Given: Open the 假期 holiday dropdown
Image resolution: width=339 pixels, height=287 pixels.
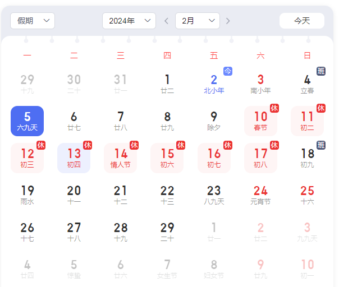Looking at the screenshot, I should pyautogui.click(x=33, y=21).
